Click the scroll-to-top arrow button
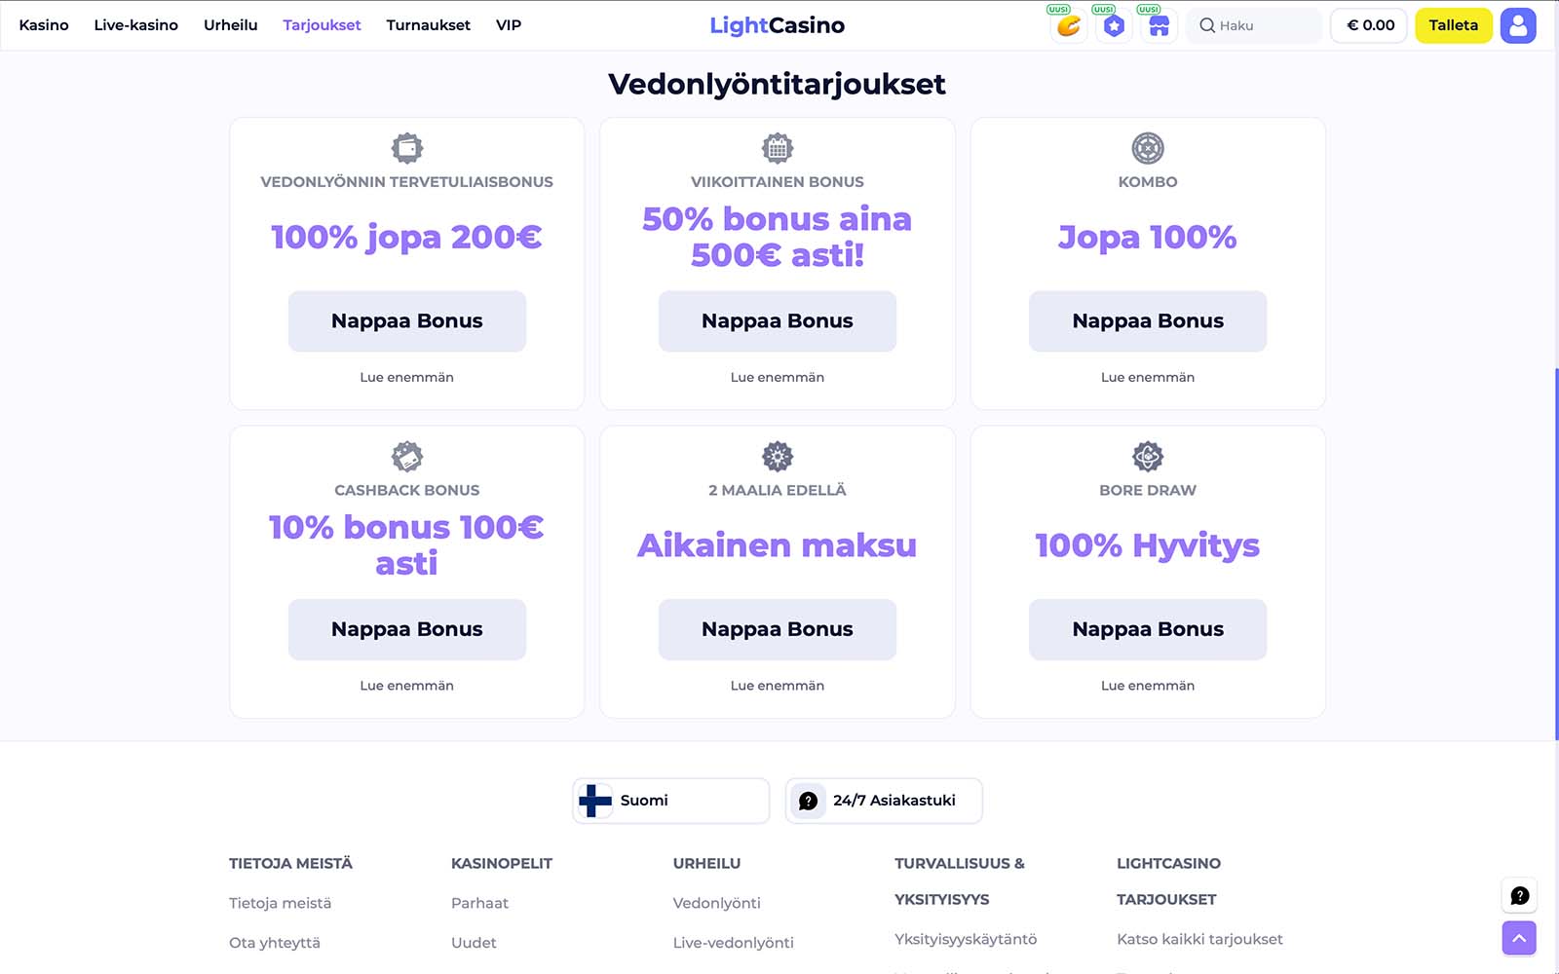The image size is (1559, 974). [1519, 938]
